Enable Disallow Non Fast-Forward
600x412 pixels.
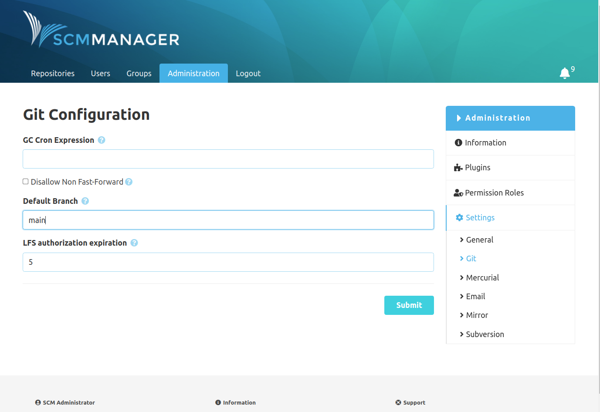25,181
